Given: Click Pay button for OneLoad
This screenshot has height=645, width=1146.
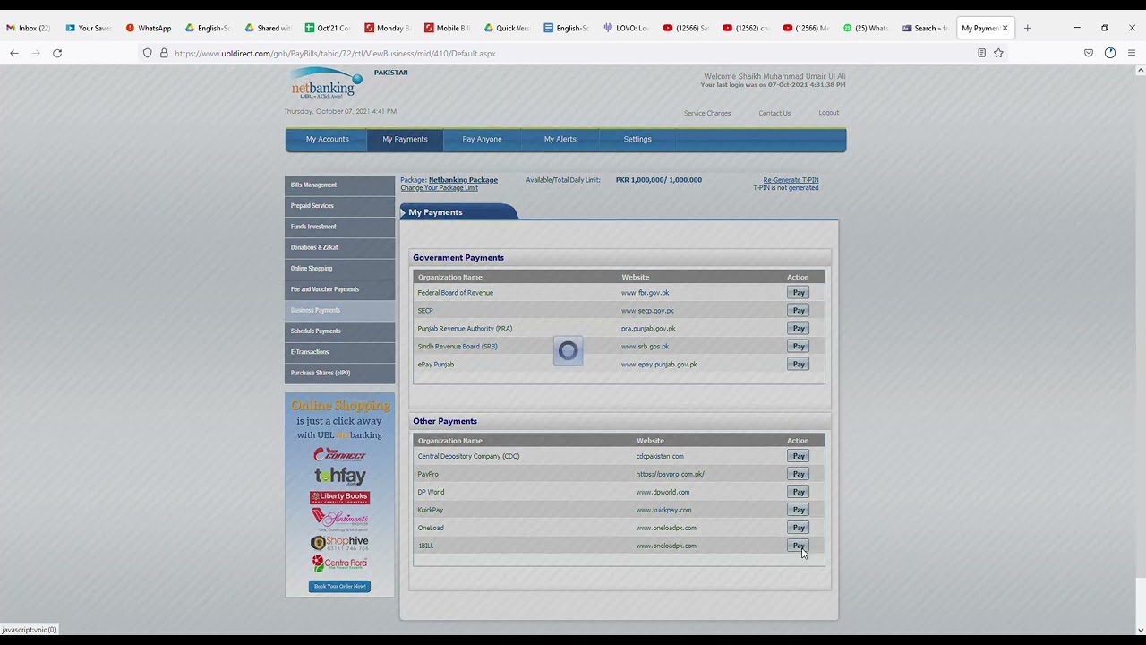Looking at the screenshot, I should pyautogui.click(x=799, y=528).
